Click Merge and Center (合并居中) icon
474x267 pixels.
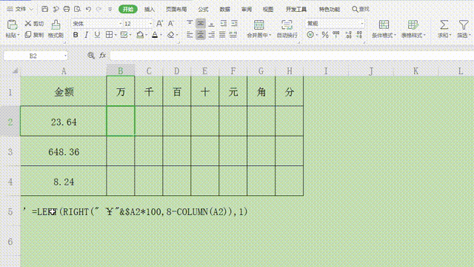pyautogui.click(x=258, y=24)
